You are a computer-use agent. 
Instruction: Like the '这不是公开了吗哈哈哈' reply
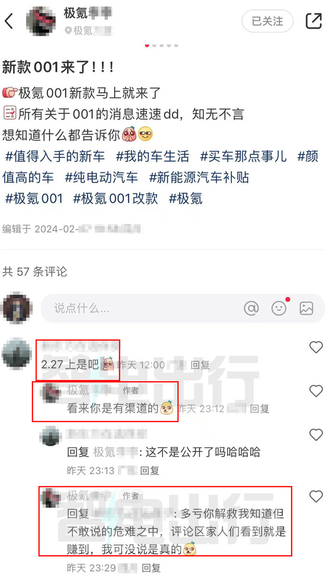(316, 435)
